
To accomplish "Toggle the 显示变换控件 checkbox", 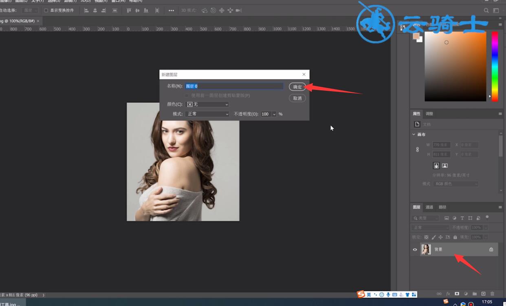I will click(x=46, y=10).
